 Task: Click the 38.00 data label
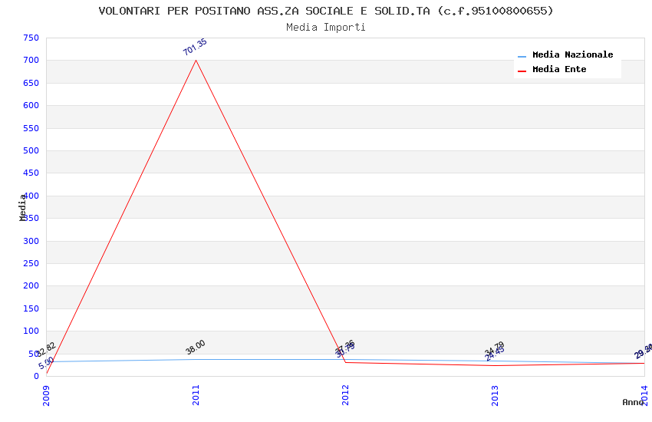(x=196, y=347)
